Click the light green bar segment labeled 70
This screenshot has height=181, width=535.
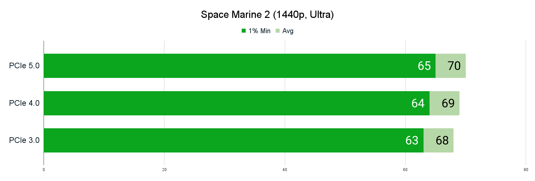(450, 66)
